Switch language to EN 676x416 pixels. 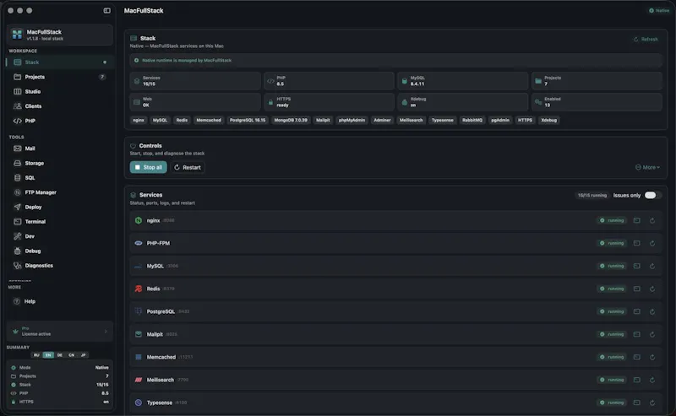pyautogui.click(x=48, y=355)
